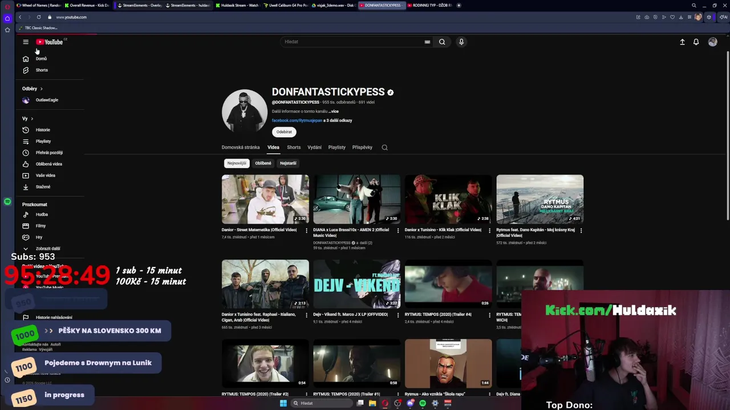Select the Nejnovější sort chip
The image size is (730, 410).
[x=237, y=163]
